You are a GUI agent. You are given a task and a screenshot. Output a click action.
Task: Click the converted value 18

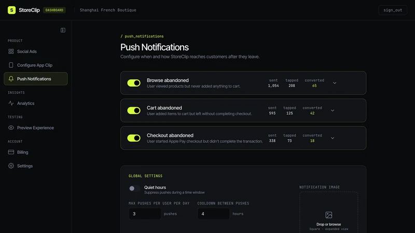tap(312, 140)
